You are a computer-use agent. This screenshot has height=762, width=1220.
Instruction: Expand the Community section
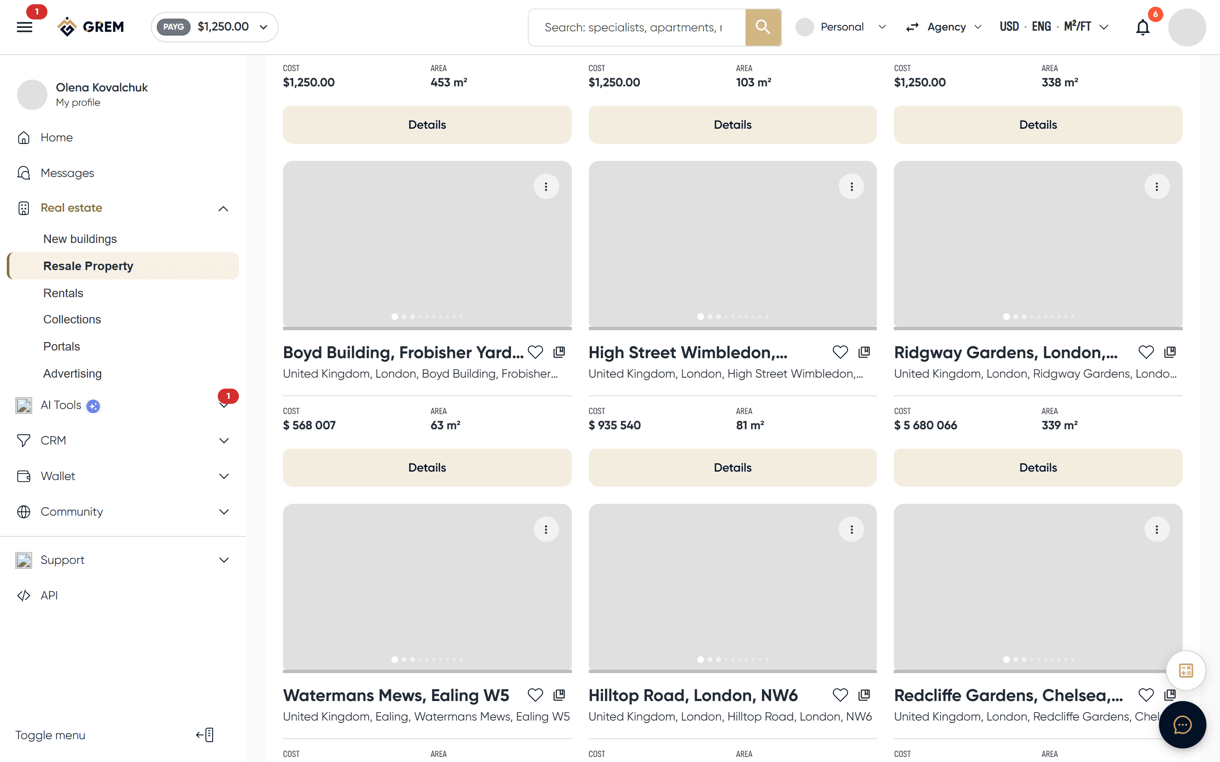223,512
